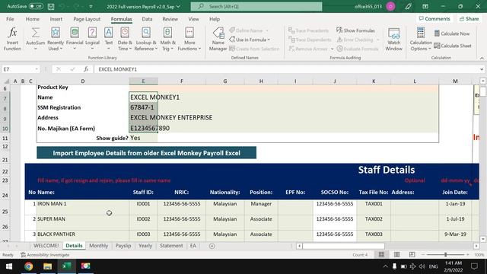Select the Show guide Yes cell
The width and height of the screenshot is (487, 274).
(143, 138)
